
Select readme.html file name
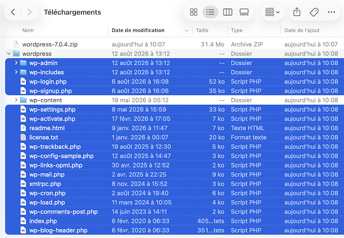(x=47, y=128)
